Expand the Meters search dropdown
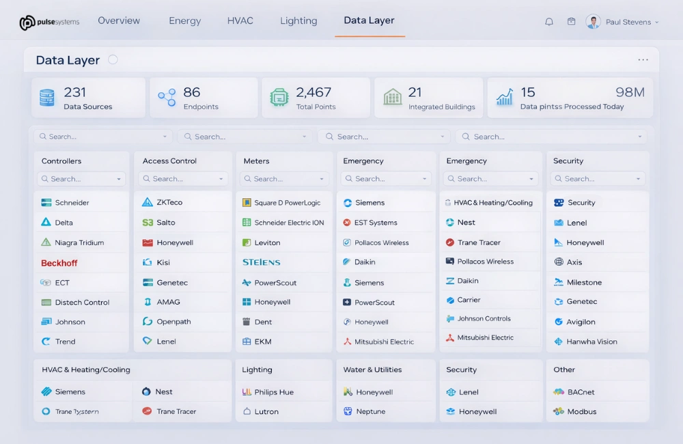The image size is (683, 444). click(321, 178)
